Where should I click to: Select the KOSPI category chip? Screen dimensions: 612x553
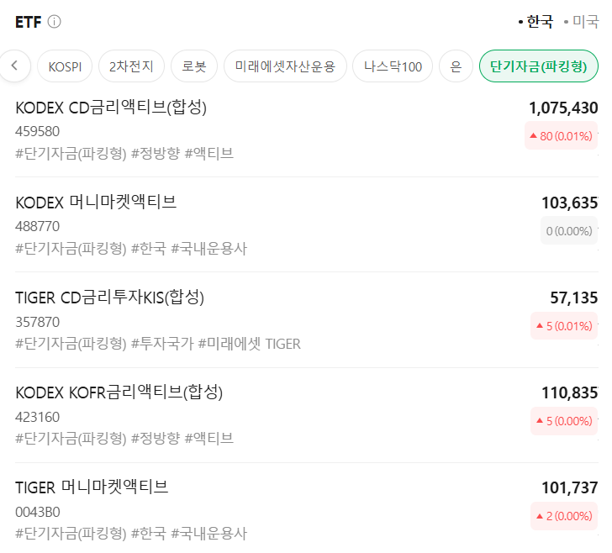(65, 66)
